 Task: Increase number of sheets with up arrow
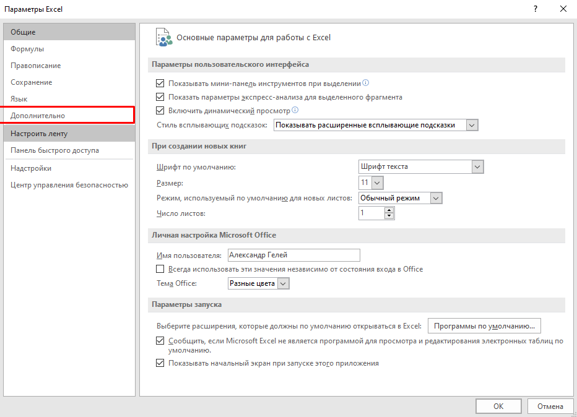pyautogui.click(x=389, y=210)
